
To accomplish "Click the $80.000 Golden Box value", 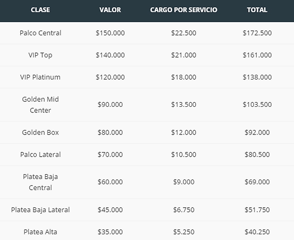I will [110, 132].
